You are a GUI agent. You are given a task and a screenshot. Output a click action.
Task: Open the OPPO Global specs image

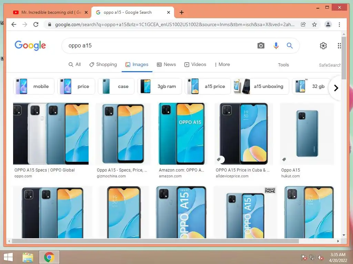51,134
